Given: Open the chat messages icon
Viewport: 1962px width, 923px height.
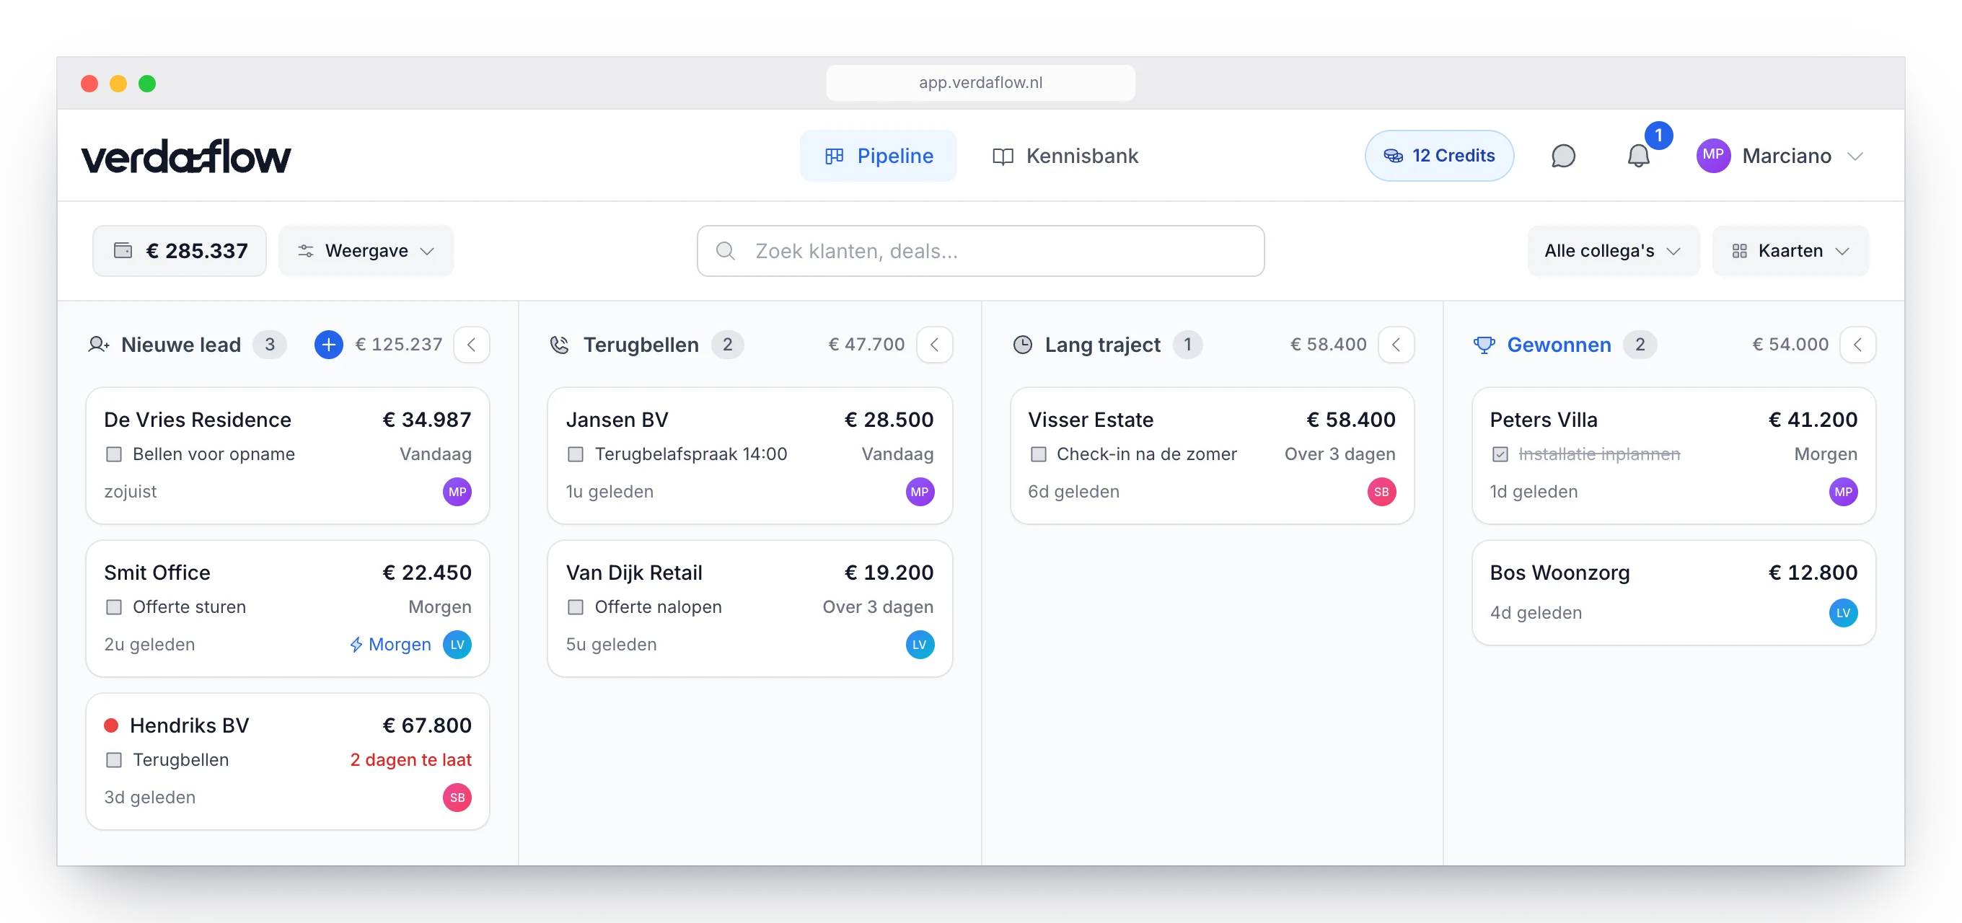Looking at the screenshot, I should coord(1563,156).
